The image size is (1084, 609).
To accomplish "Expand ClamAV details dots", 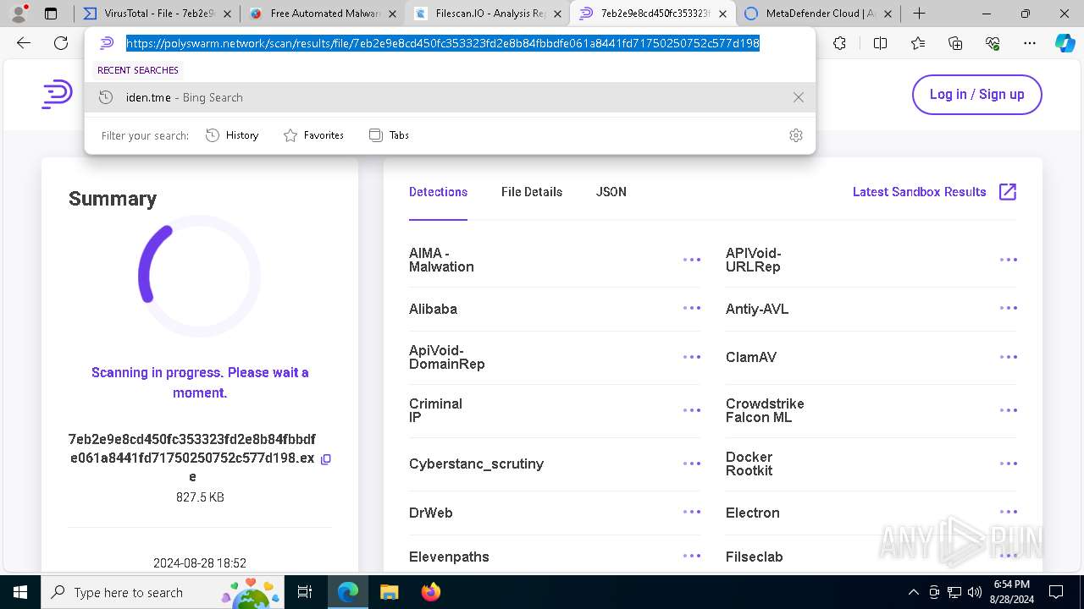I will click(x=1008, y=357).
